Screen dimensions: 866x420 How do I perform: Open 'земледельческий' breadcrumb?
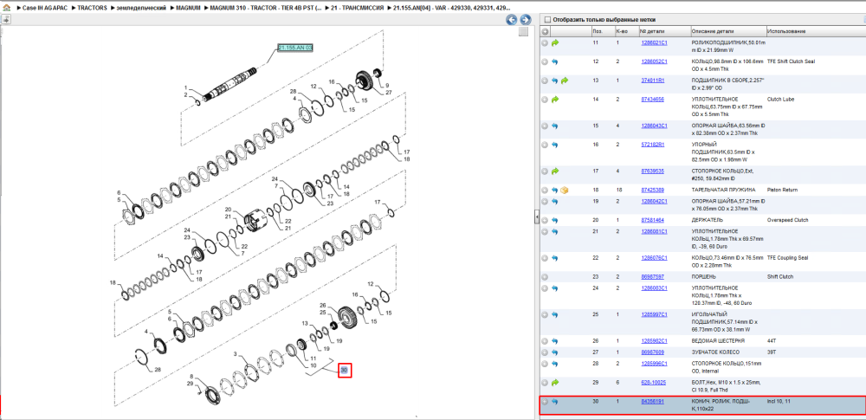tap(141, 9)
